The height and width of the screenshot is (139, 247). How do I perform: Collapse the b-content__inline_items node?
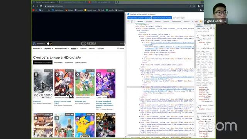(138, 34)
